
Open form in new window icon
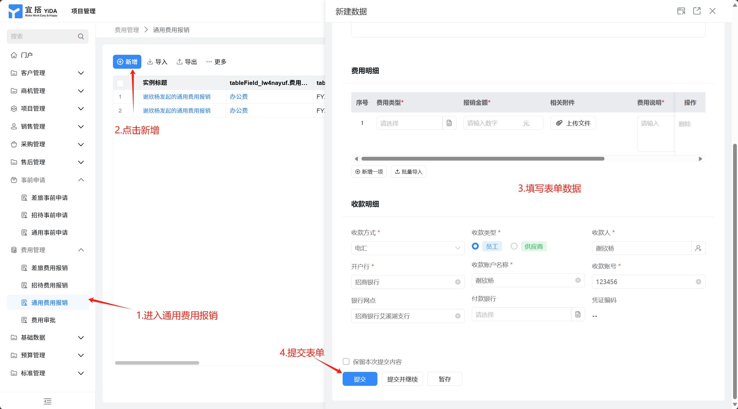[x=697, y=11]
